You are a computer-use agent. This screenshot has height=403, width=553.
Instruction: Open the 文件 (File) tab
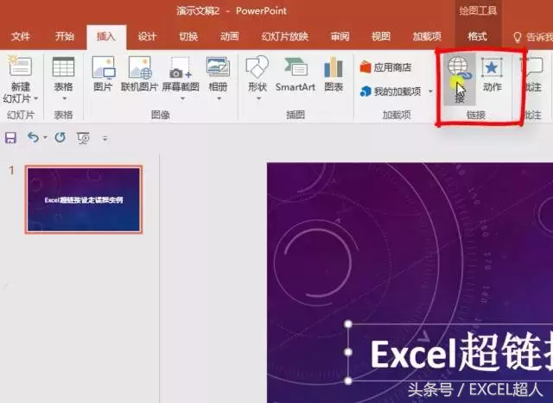point(21,36)
